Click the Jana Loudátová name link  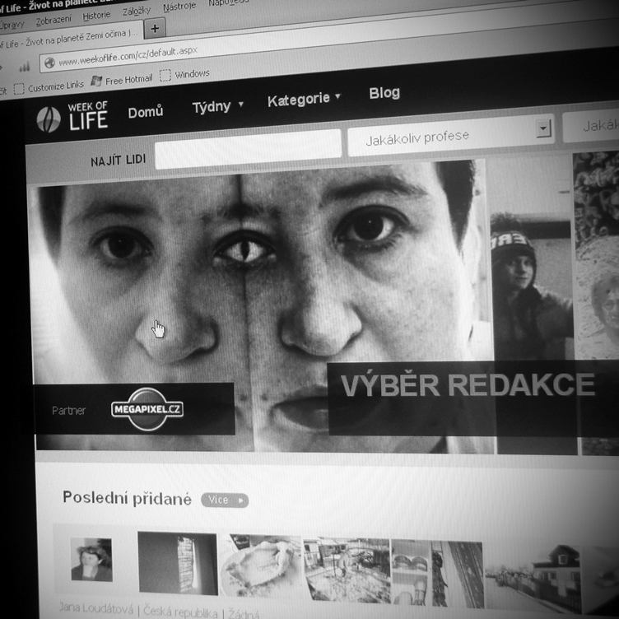(96, 608)
